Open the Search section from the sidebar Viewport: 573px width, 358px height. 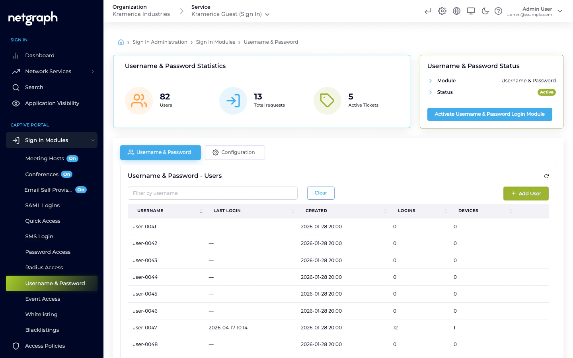tap(34, 87)
